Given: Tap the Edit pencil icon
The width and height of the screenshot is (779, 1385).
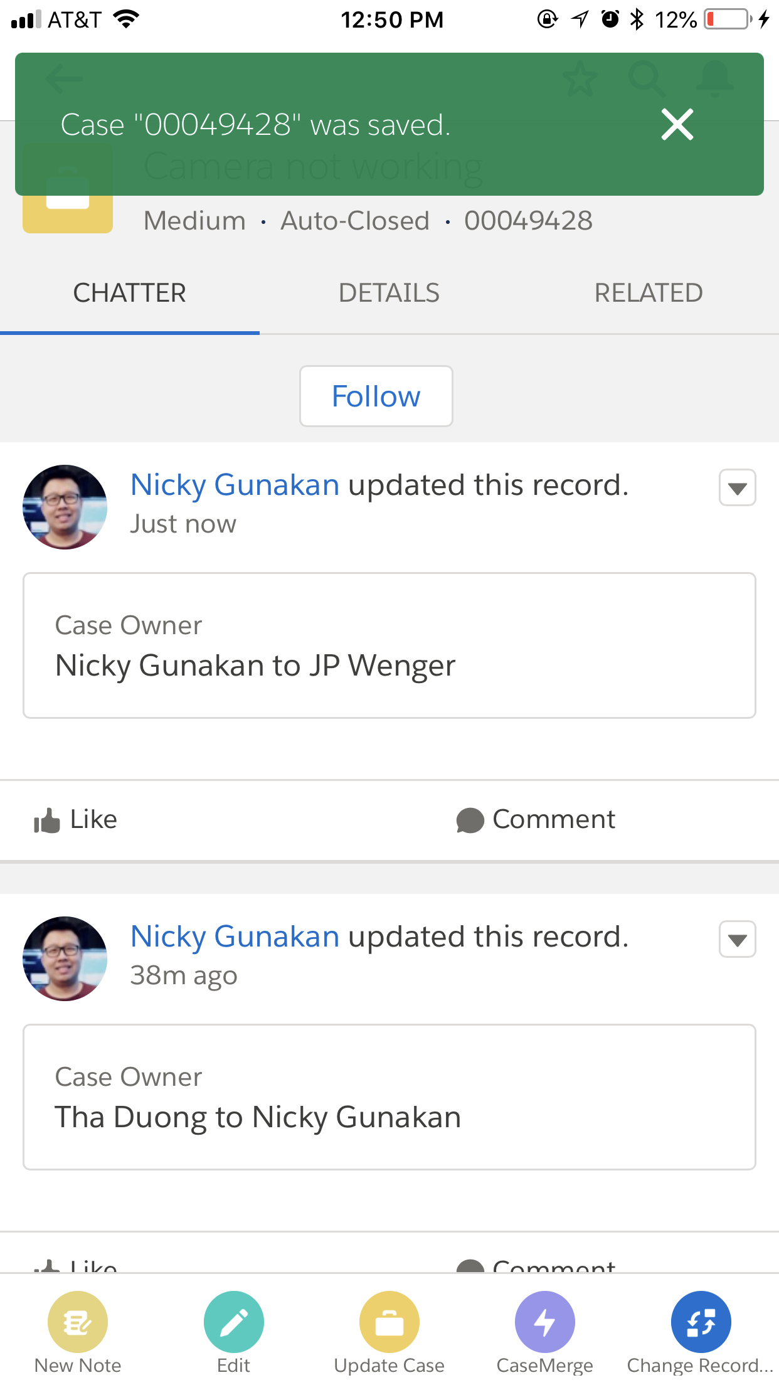Looking at the screenshot, I should (233, 1322).
